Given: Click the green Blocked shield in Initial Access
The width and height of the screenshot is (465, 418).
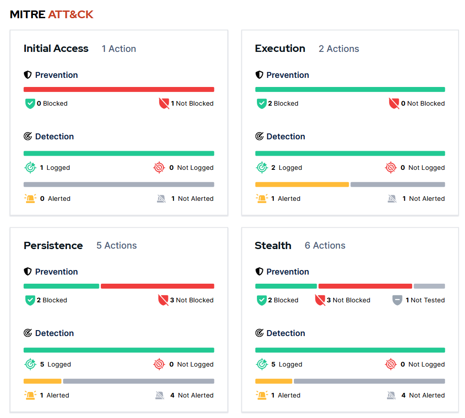Looking at the screenshot, I should [x=30, y=103].
